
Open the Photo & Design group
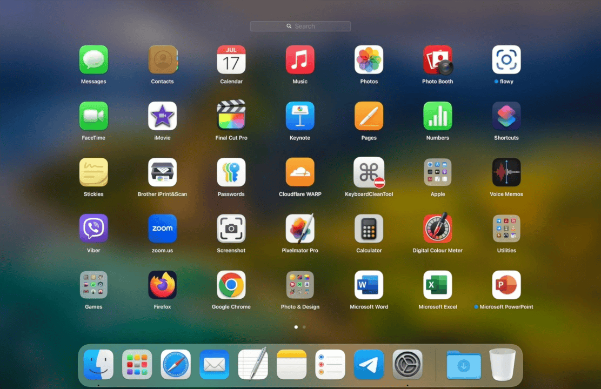pos(300,285)
